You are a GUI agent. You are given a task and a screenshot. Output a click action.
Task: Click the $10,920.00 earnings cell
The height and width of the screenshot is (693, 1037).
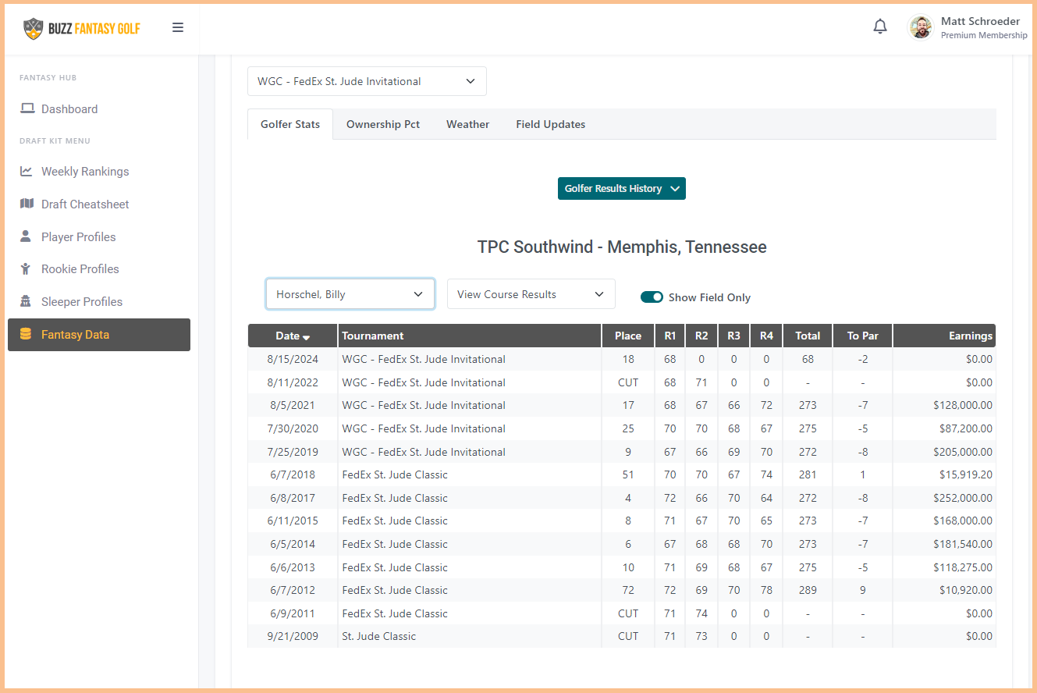[x=945, y=590]
